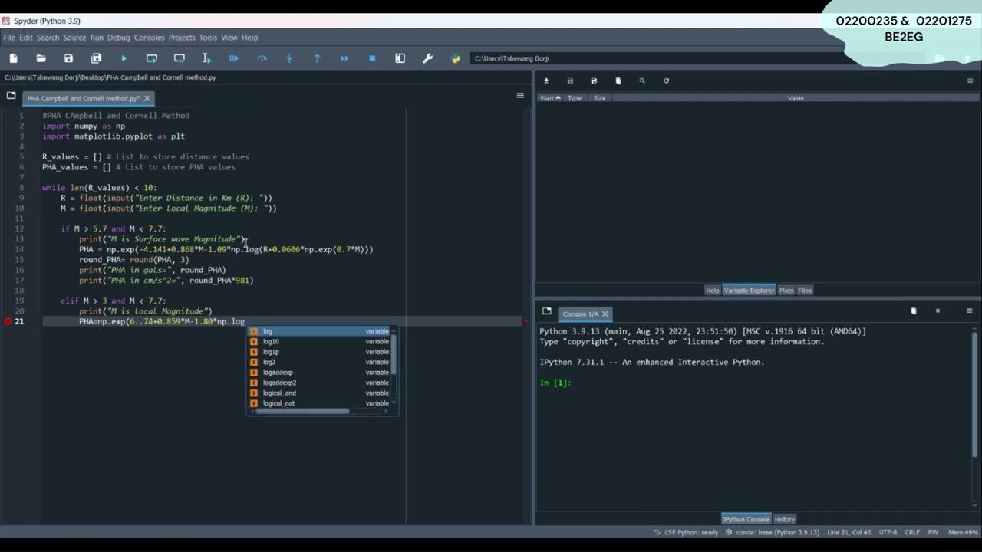Open the IPython console options menu
Screen dimensions: 982x552
970,310
